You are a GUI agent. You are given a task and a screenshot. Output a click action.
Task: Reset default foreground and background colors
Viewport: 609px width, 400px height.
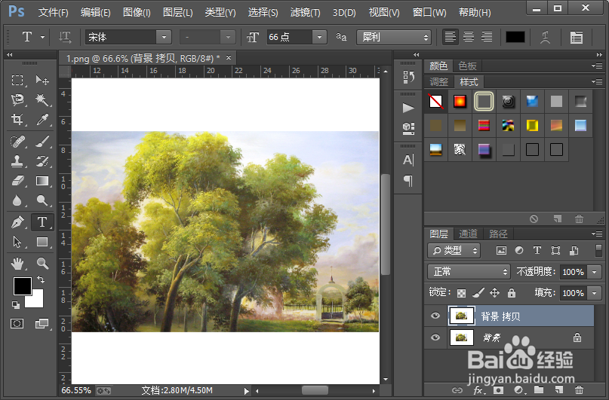pos(16,305)
